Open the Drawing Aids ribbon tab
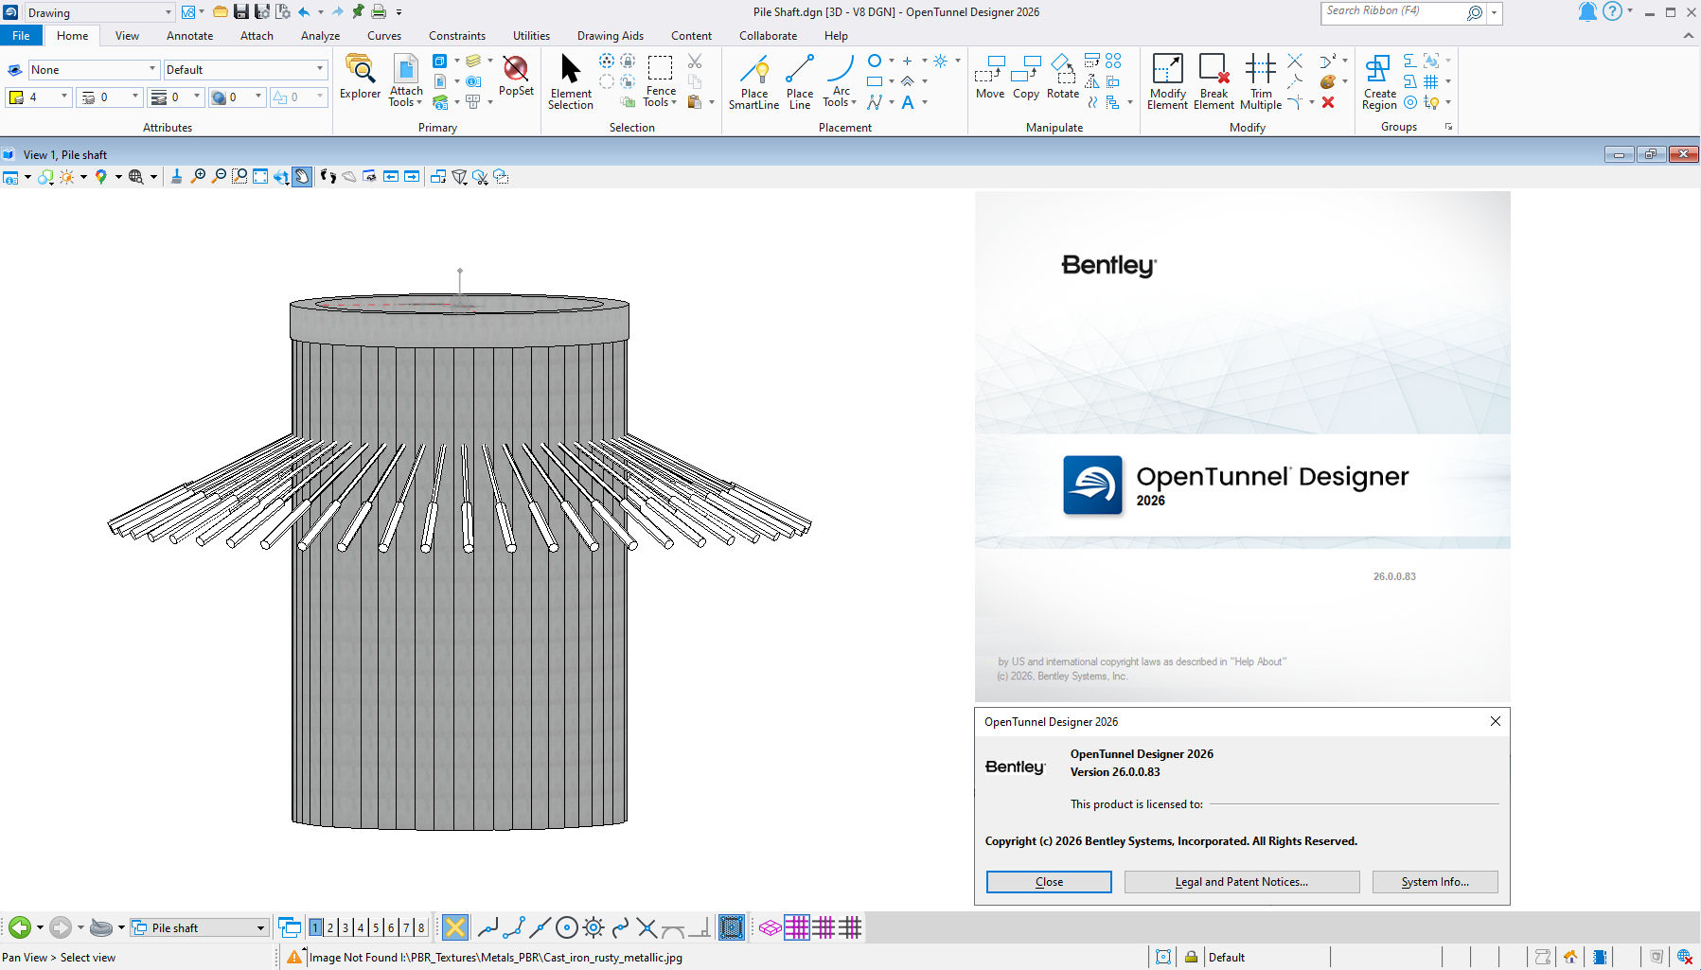The image size is (1701, 970). (x=610, y=35)
